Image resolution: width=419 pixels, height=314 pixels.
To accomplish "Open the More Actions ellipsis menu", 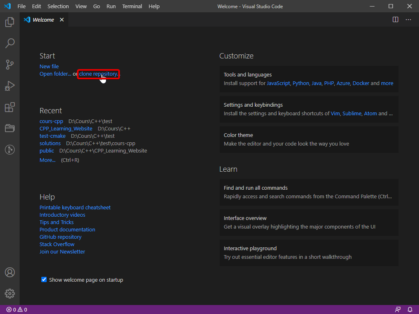I will pos(408,20).
